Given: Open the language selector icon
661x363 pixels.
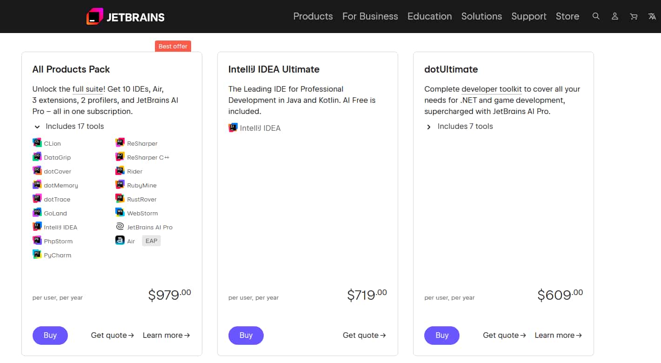Looking at the screenshot, I should pyautogui.click(x=652, y=16).
